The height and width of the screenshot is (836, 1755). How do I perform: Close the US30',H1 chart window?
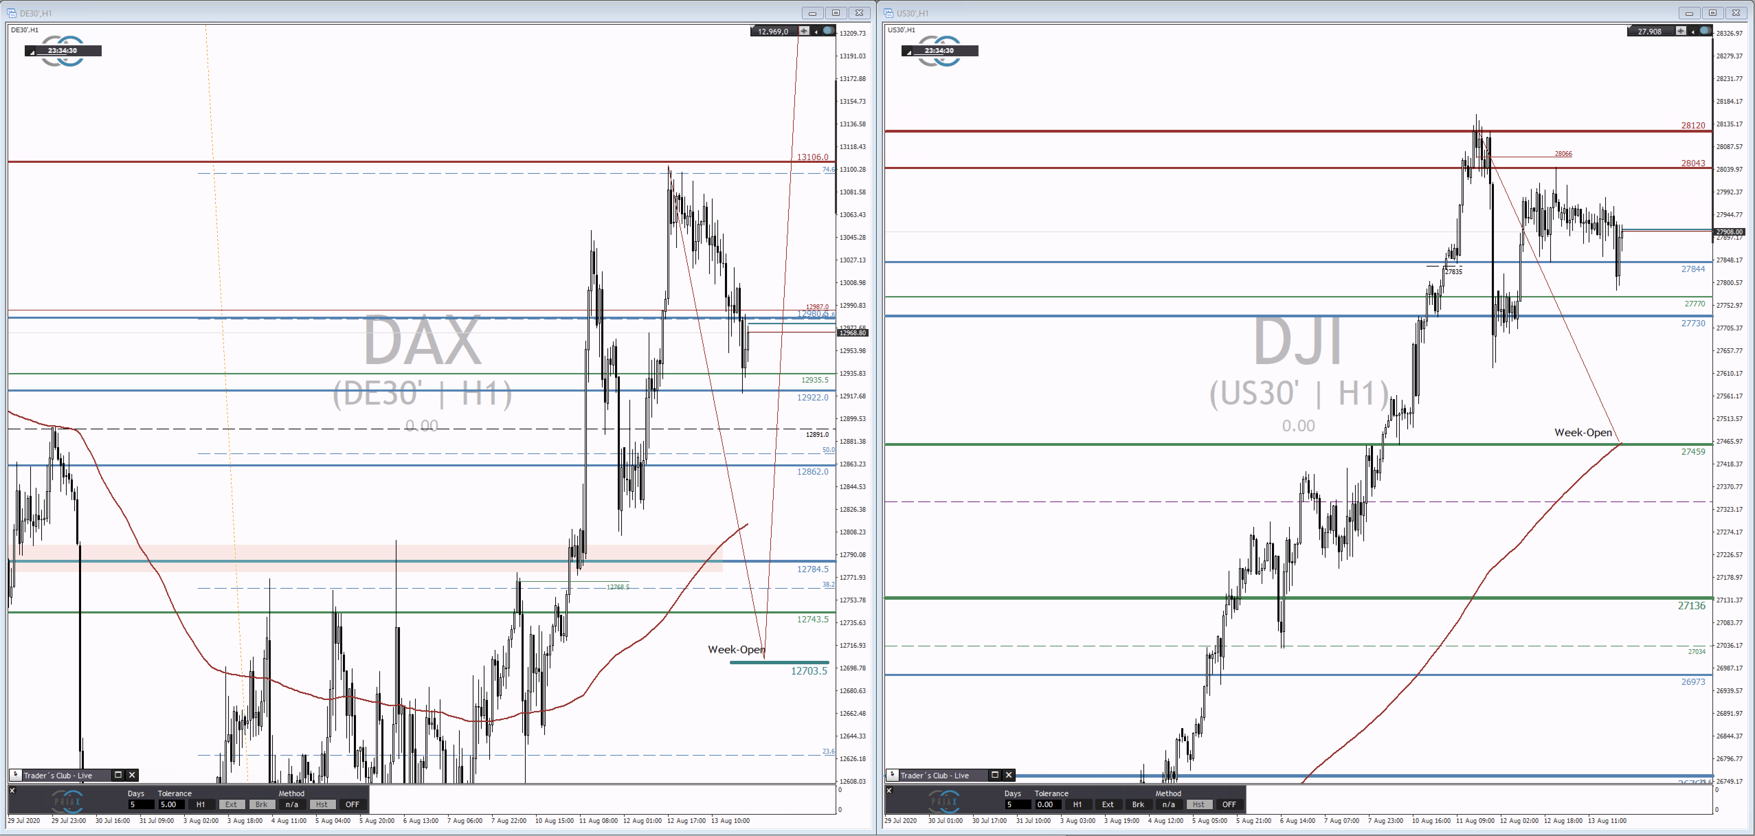pos(1736,13)
